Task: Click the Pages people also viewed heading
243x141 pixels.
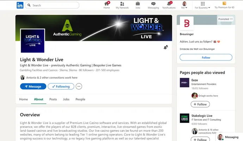Action: tap(202, 72)
